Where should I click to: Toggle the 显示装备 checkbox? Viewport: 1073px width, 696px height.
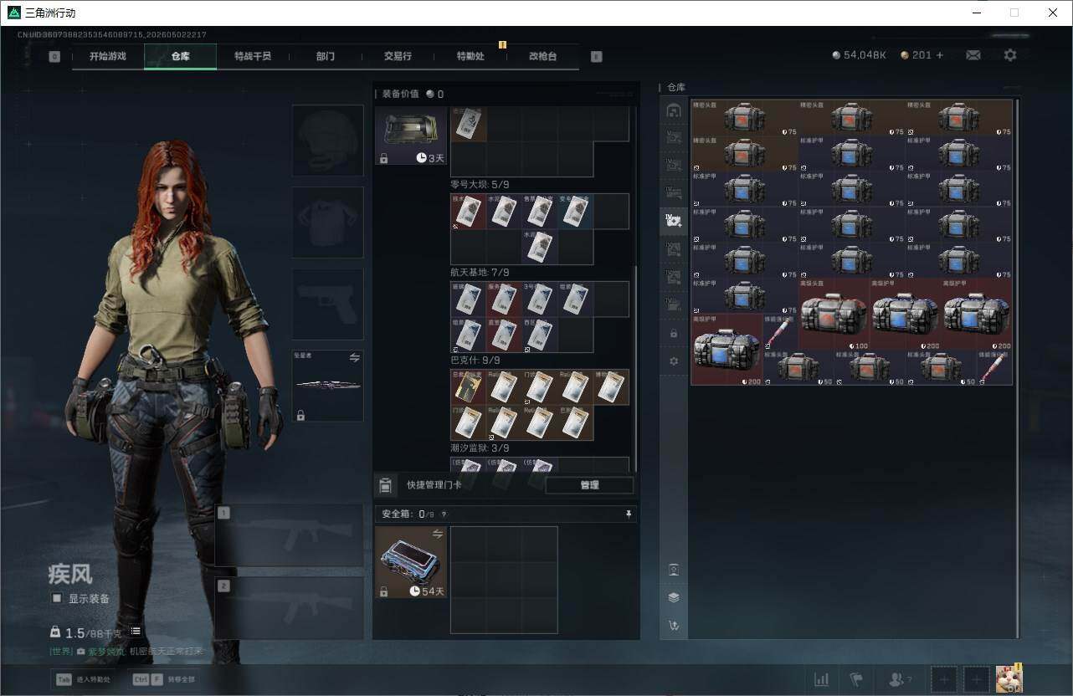point(57,598)
